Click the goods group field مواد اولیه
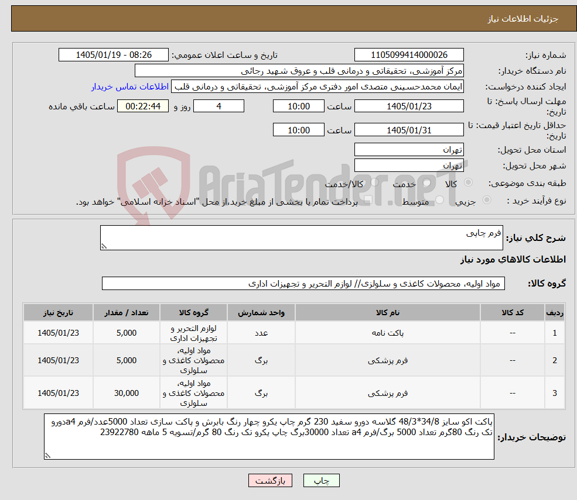Image resolution: width=577 pixels, height=500 pixels. coord(303,284)
